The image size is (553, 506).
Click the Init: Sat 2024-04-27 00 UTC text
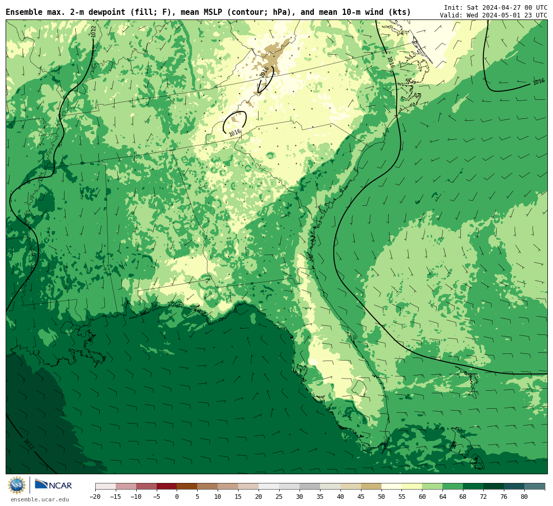496,7
